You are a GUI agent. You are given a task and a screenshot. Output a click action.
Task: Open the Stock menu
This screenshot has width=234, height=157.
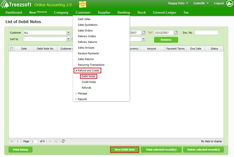coord(141,13)
